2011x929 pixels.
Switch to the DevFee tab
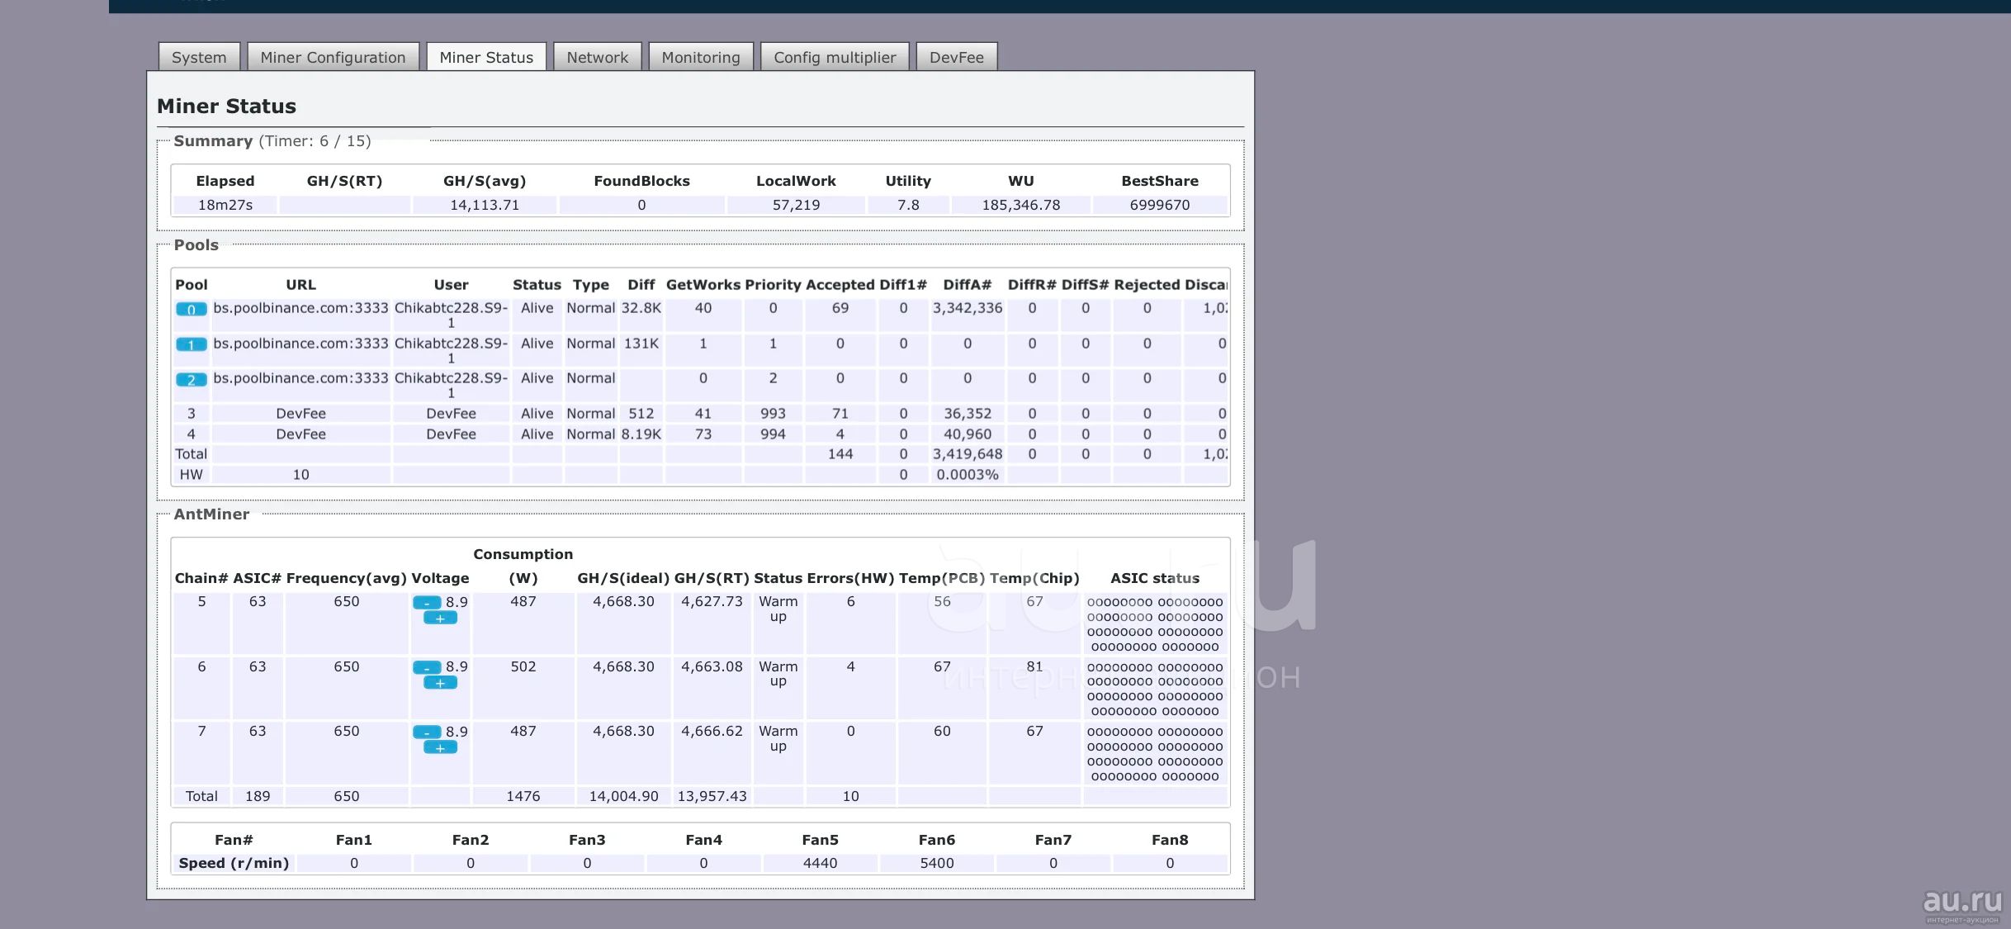point(957,57)
